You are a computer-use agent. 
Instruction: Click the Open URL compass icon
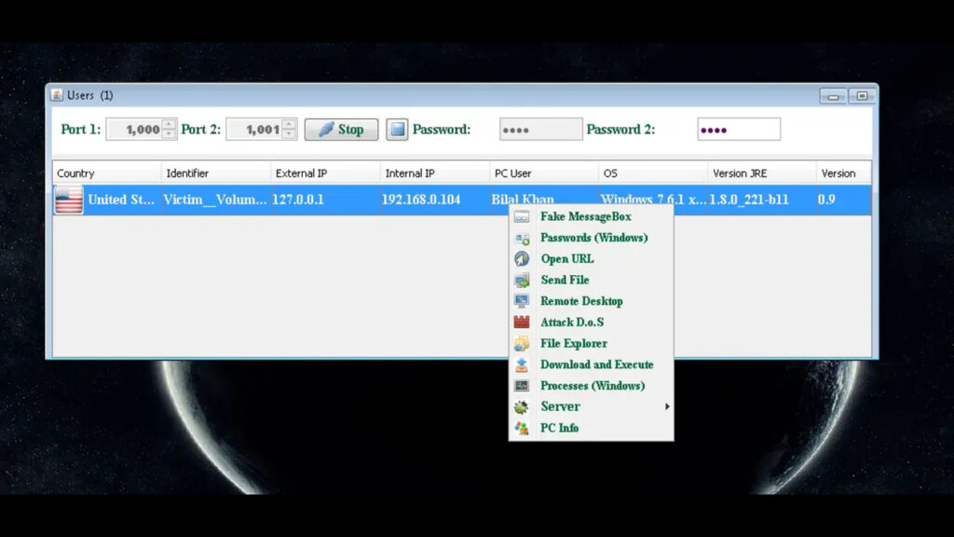click(x=522, y=259)
